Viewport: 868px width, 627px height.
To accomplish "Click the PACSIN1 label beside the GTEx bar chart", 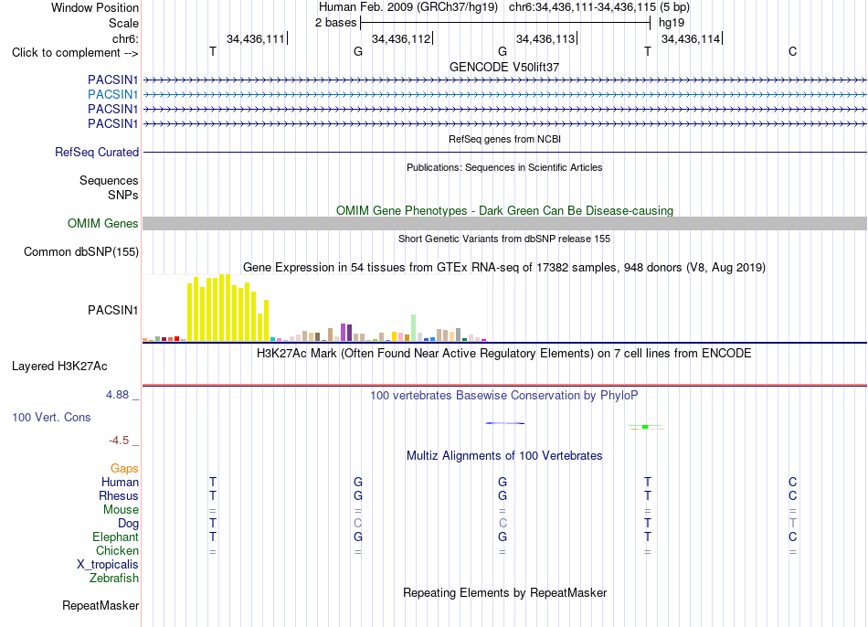I will point(113,310).
